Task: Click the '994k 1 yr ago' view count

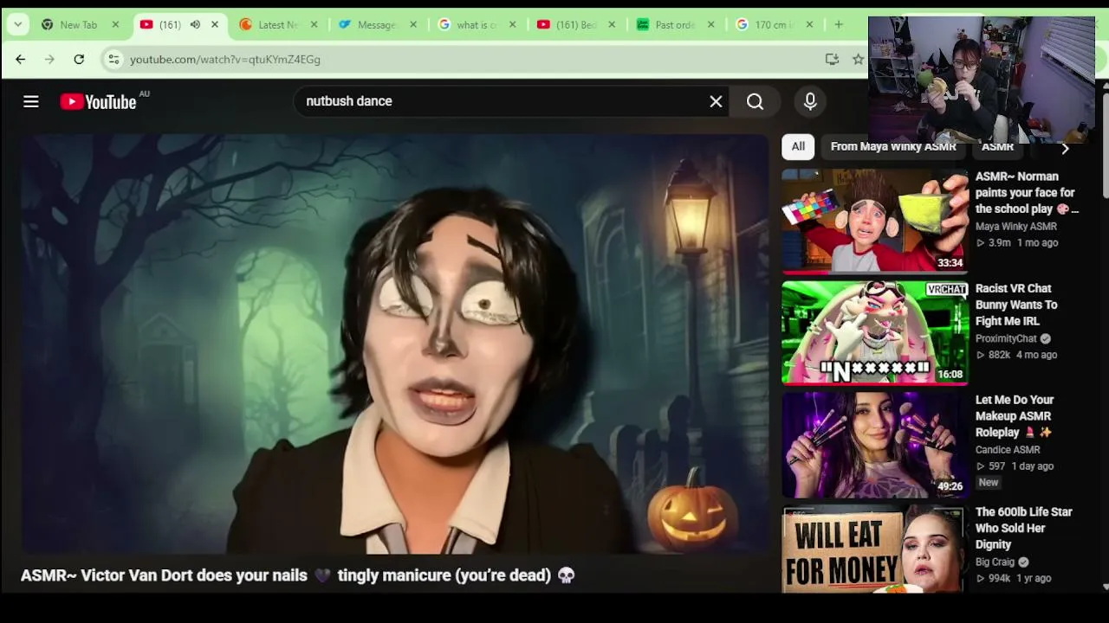Action: click(1014, 578)
